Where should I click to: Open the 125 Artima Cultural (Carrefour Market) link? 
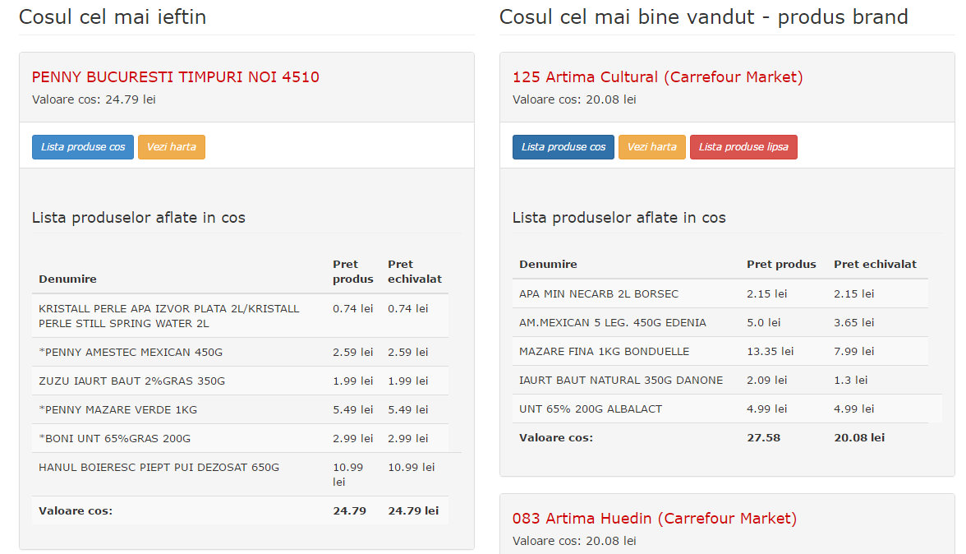[657, 77]
